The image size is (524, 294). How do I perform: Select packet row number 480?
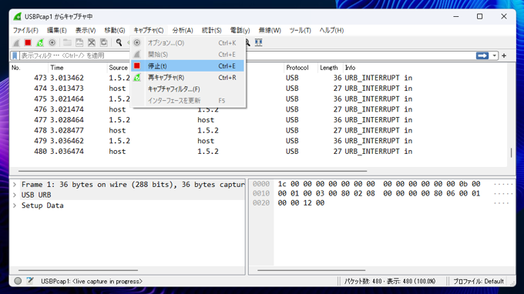tap(258, 152)
